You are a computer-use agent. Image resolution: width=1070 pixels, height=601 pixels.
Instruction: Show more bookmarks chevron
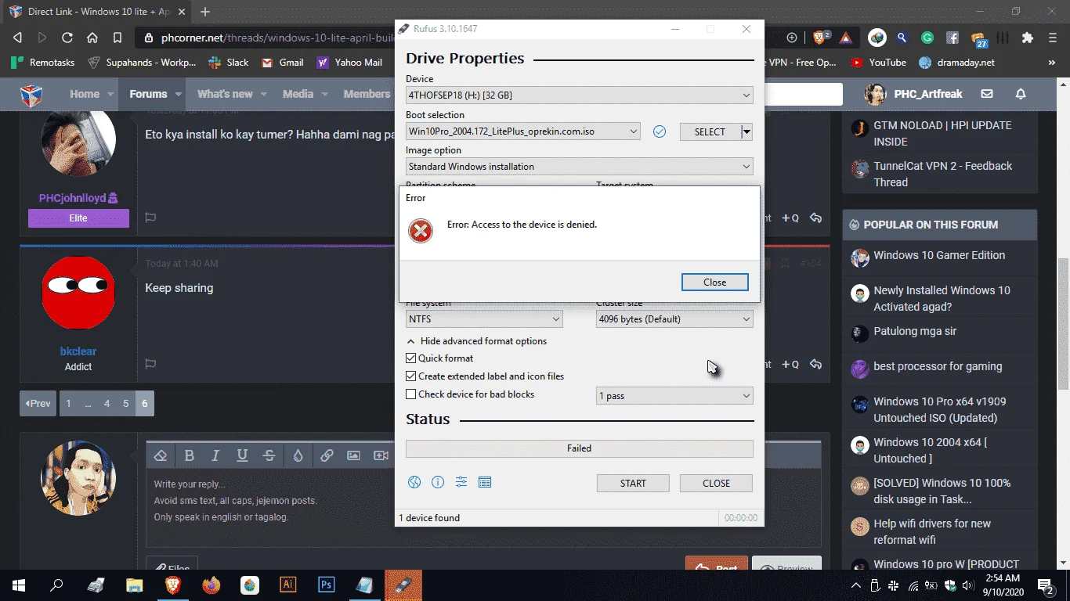(x=1051, y=63)
